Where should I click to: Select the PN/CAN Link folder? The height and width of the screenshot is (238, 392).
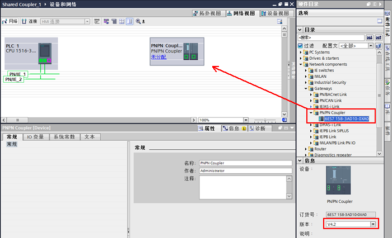click(x=330, y=101)
